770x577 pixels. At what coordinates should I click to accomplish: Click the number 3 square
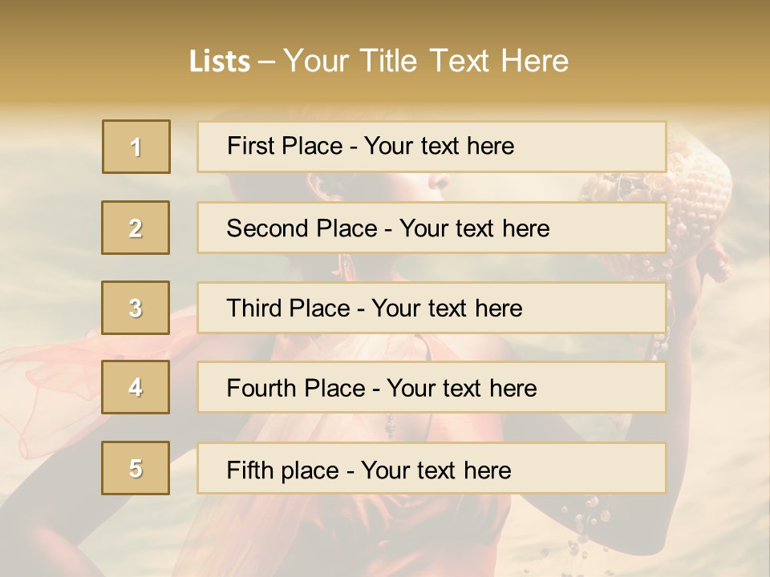(x=136, y=308)
